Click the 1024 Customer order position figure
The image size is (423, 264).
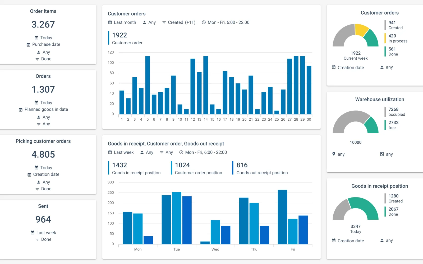coord(182,165)
